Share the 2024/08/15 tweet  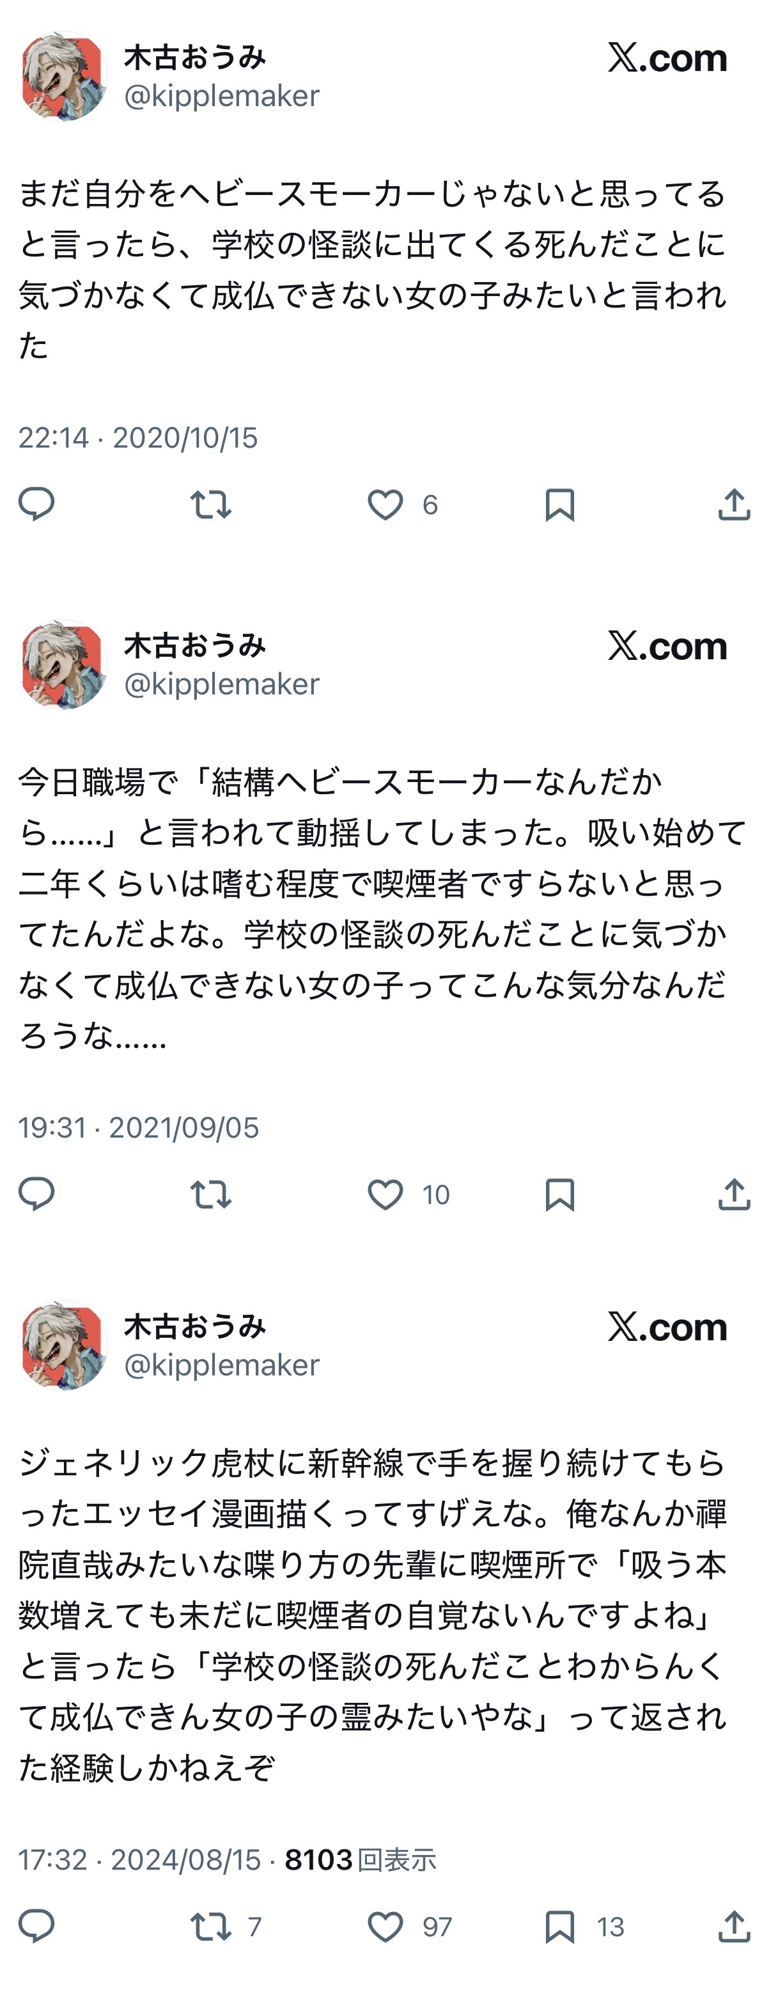click(x=734, y=1925)
